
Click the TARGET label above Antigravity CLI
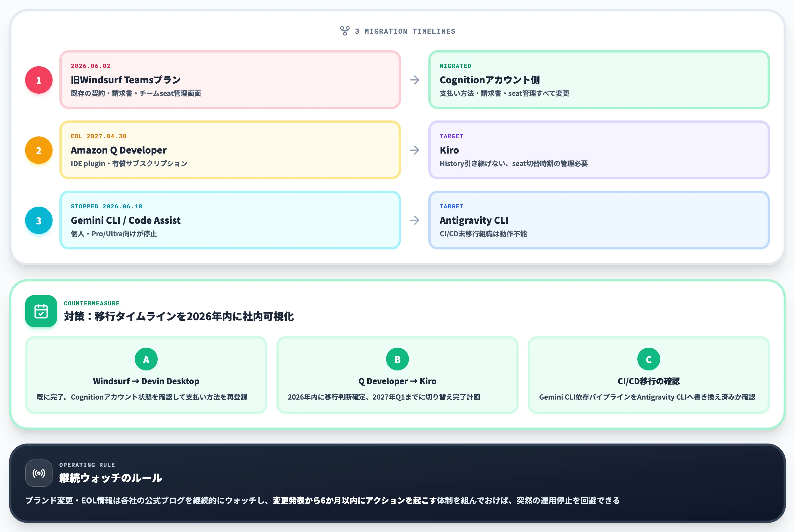click(451, 206)
